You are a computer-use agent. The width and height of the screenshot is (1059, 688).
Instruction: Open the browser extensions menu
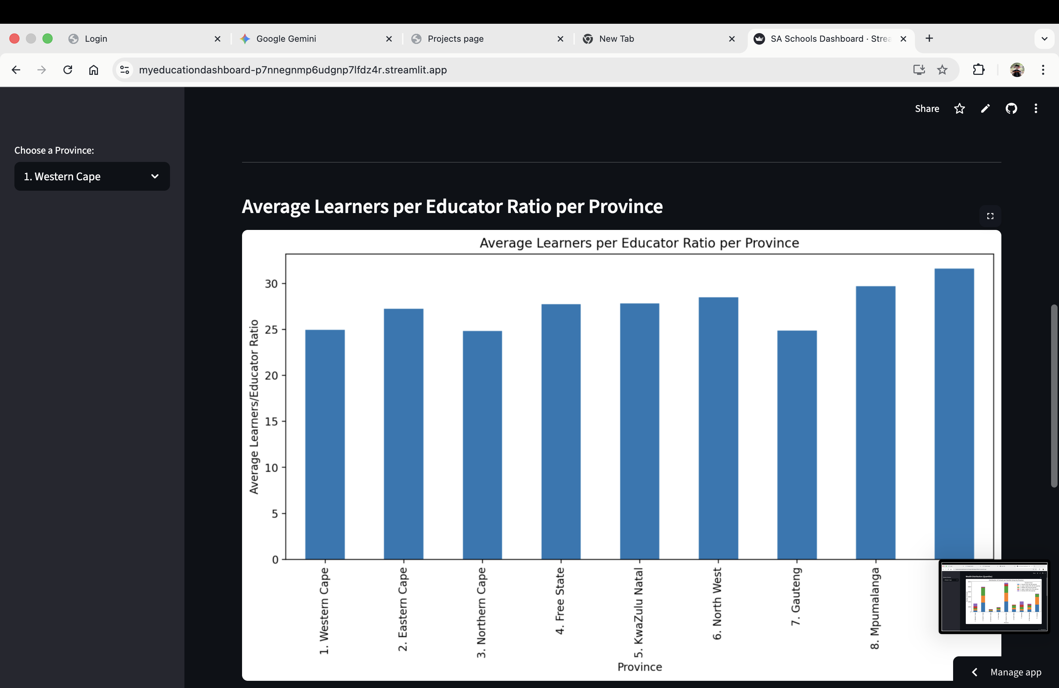[979, 70]
